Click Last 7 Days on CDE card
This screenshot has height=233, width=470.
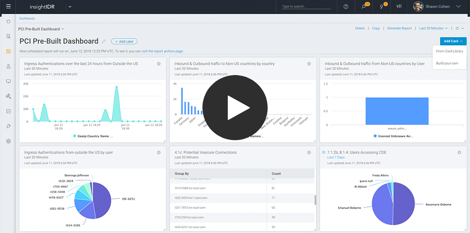pyautogui.click(x=336, y=157)
